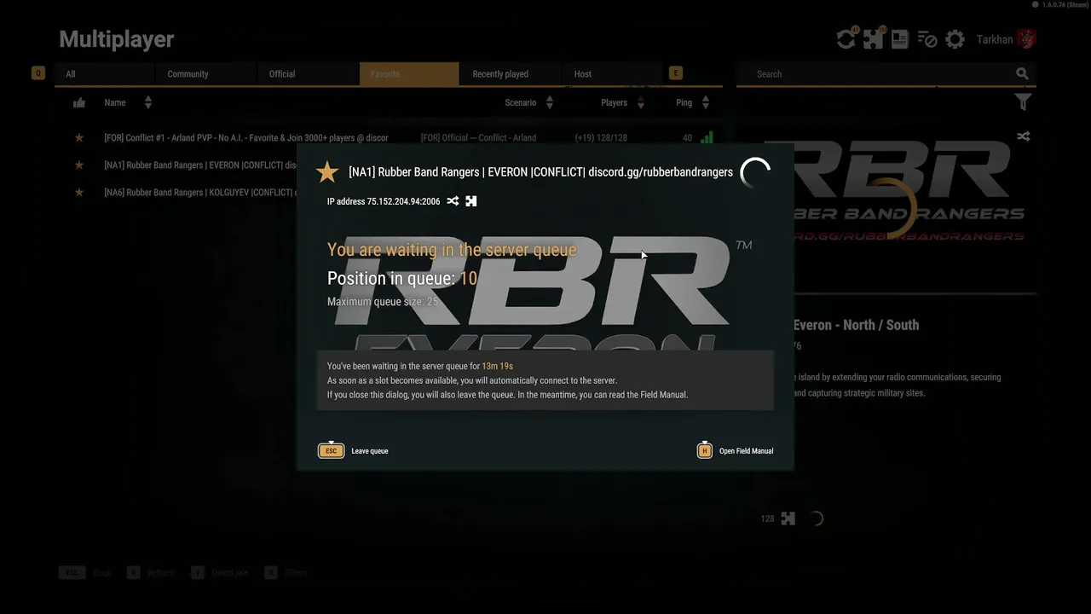The height and width of the screenshot is (614, 1091).
Task: Click the favorite star in the queue dialog title
Action: click(x=327, y=171)
